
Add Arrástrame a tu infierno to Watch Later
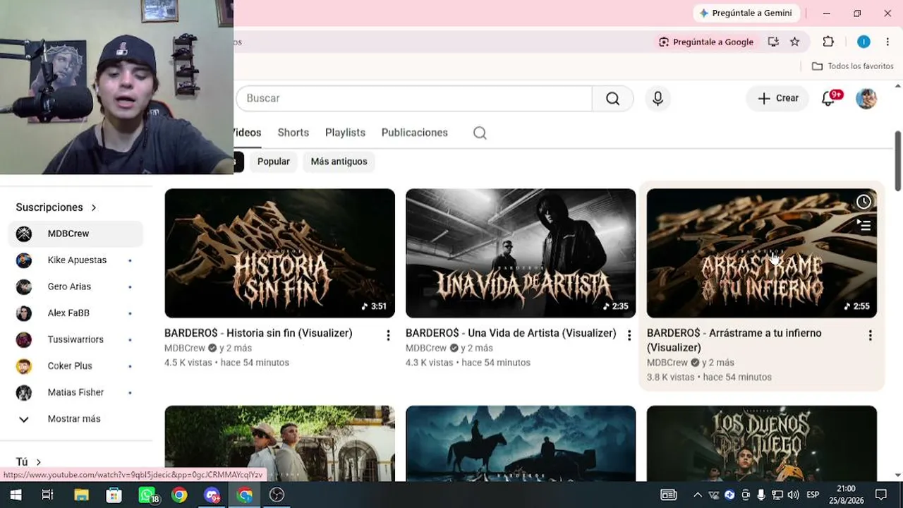(x=863, y=202)
